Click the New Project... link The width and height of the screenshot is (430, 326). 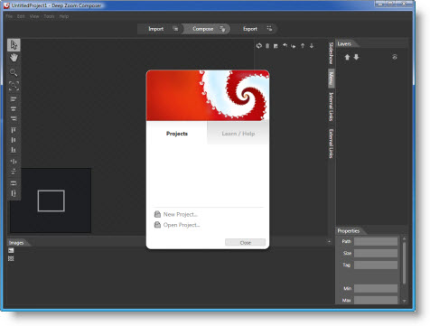[181, 214]
